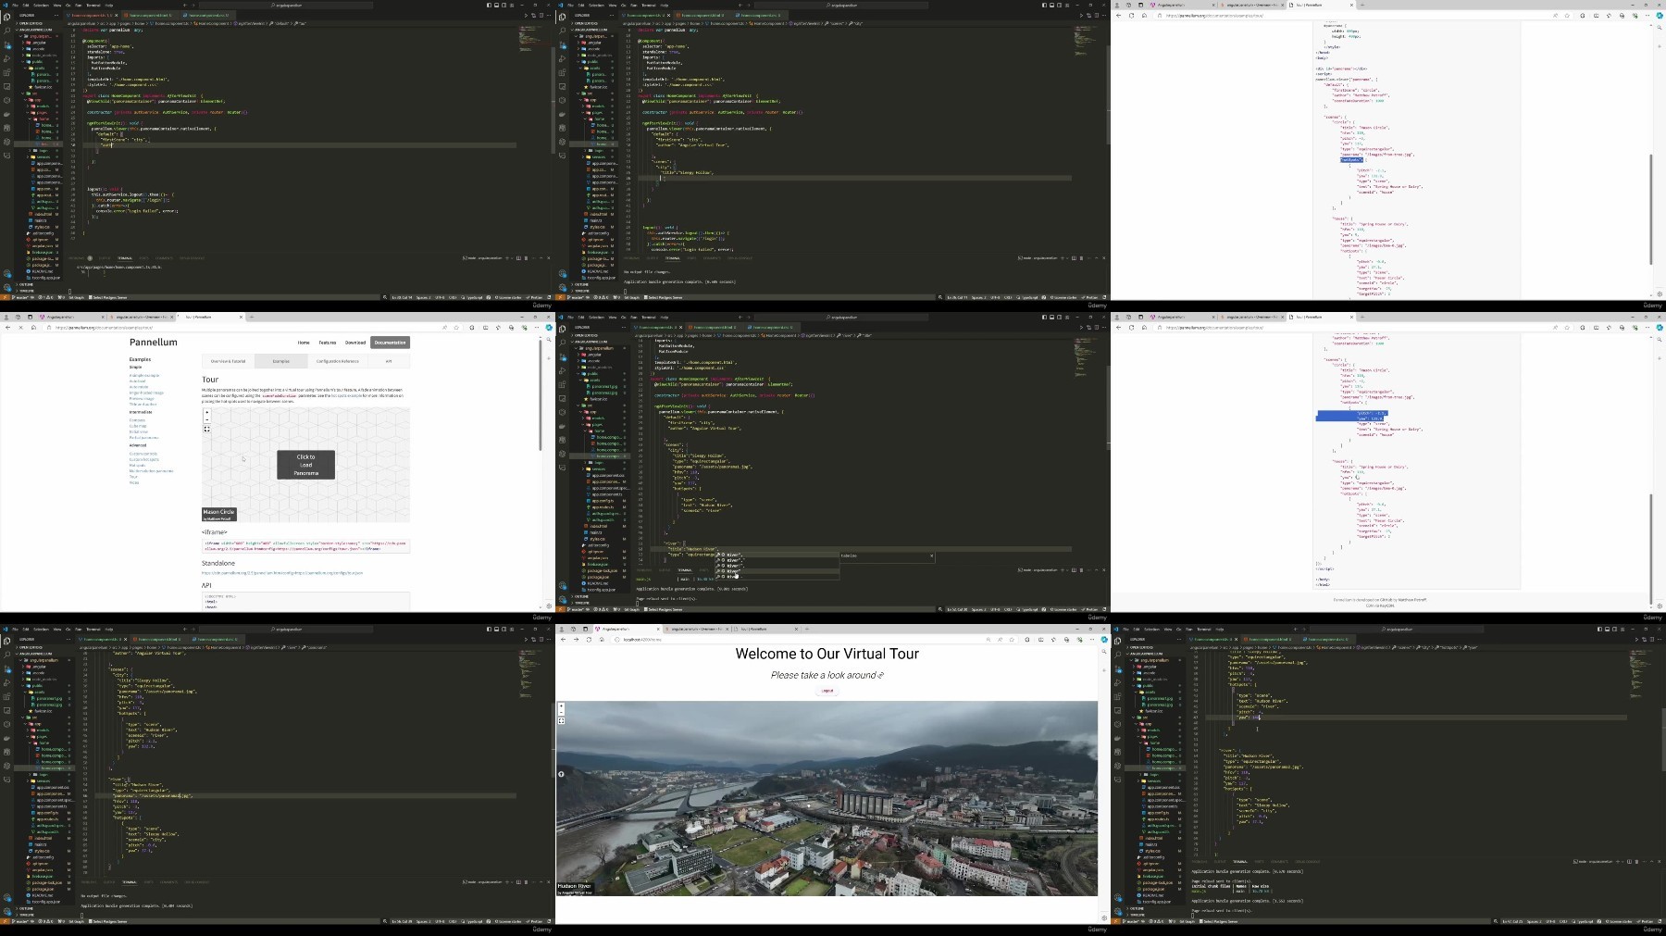Toggle Panel layout button in top-left VS Code
The image size is (1666, 936).
click(496, 5)
